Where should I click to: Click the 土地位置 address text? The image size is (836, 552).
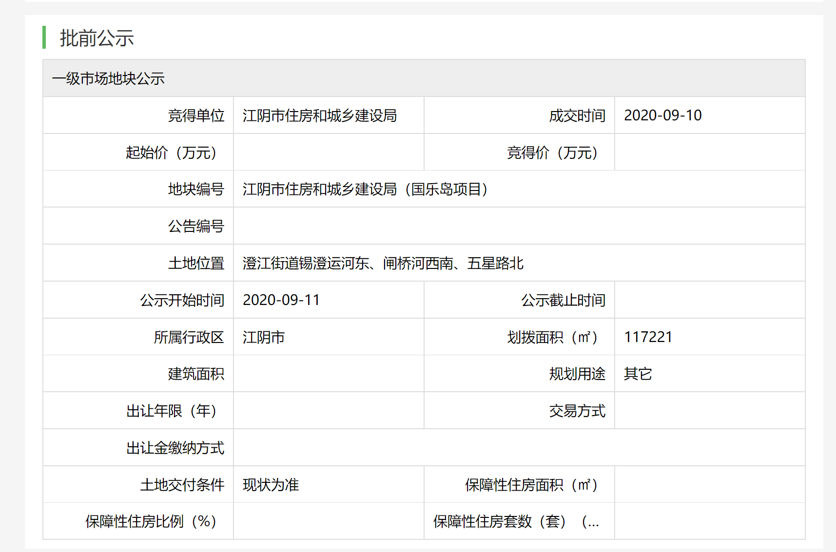(x=383, y=263)
